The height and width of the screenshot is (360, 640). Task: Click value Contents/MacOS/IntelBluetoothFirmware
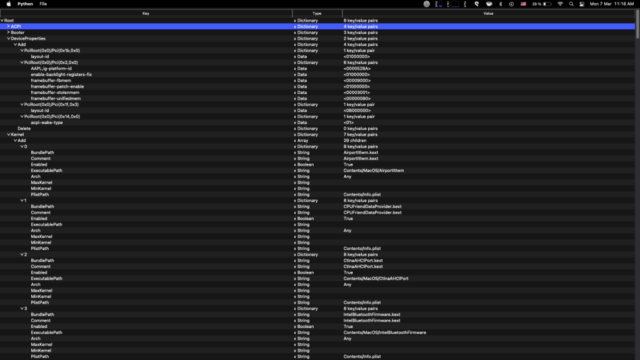[385, 333]
